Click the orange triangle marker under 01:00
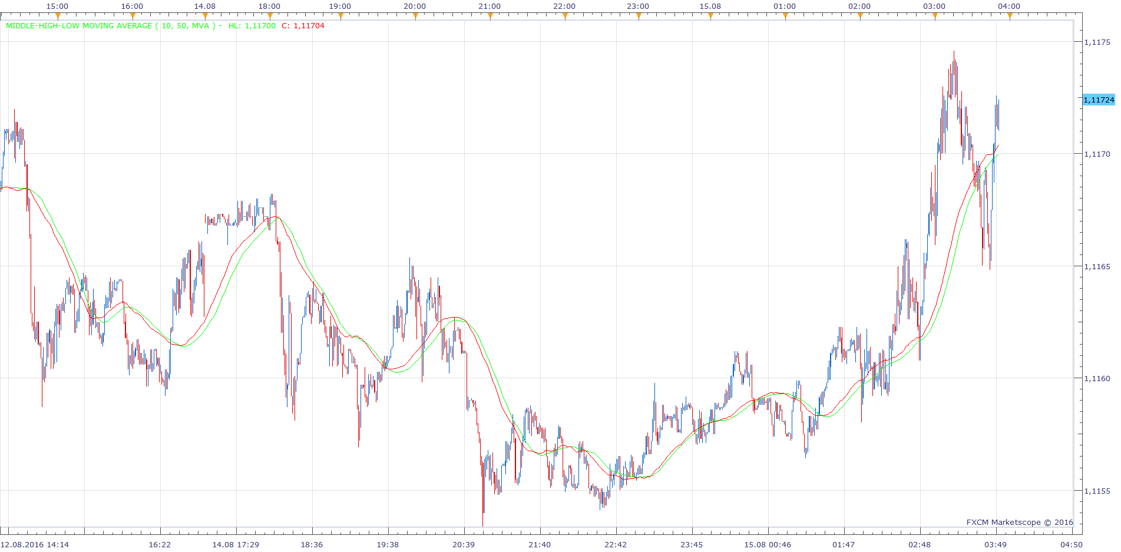Screen dimensions: 1121x552 click(785, 16)
